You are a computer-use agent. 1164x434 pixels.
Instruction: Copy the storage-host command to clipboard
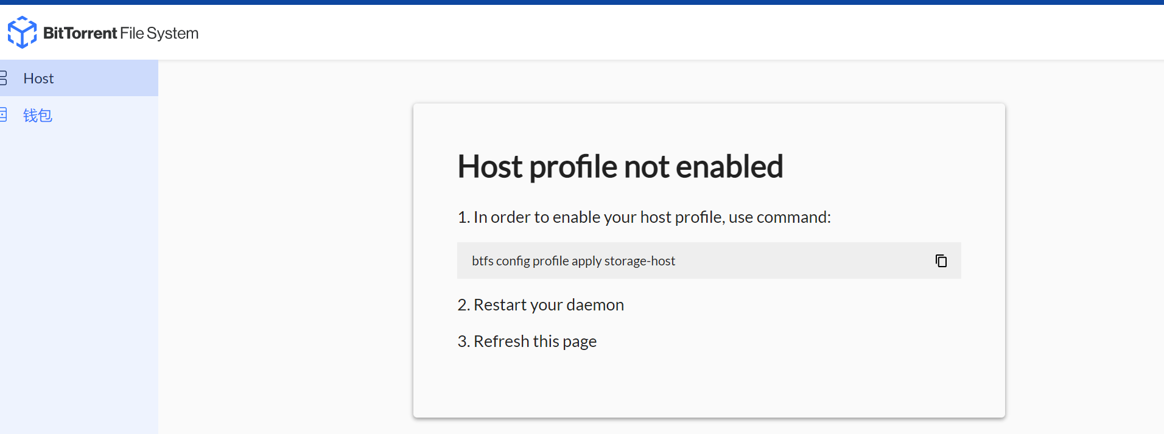941,261
